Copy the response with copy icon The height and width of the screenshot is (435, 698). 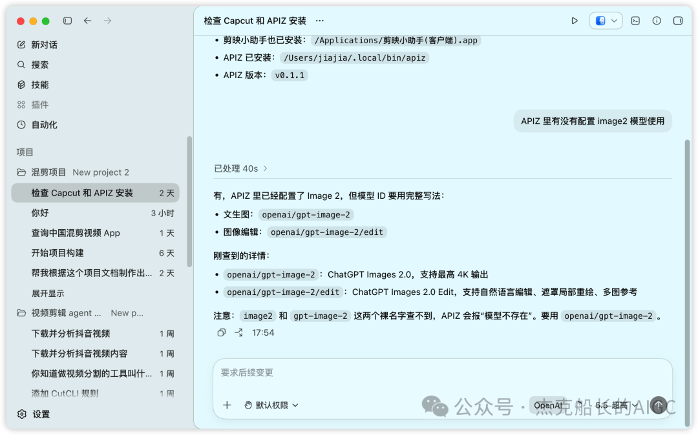(x=221, y=333)
